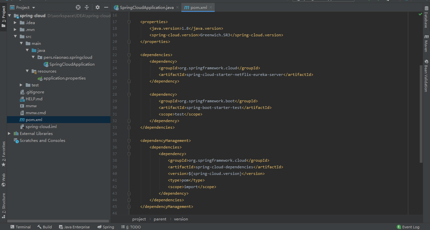Click the Collapse All icon in Project panel
This screenshot has height=230, width=430.
(x=87, y=7)
